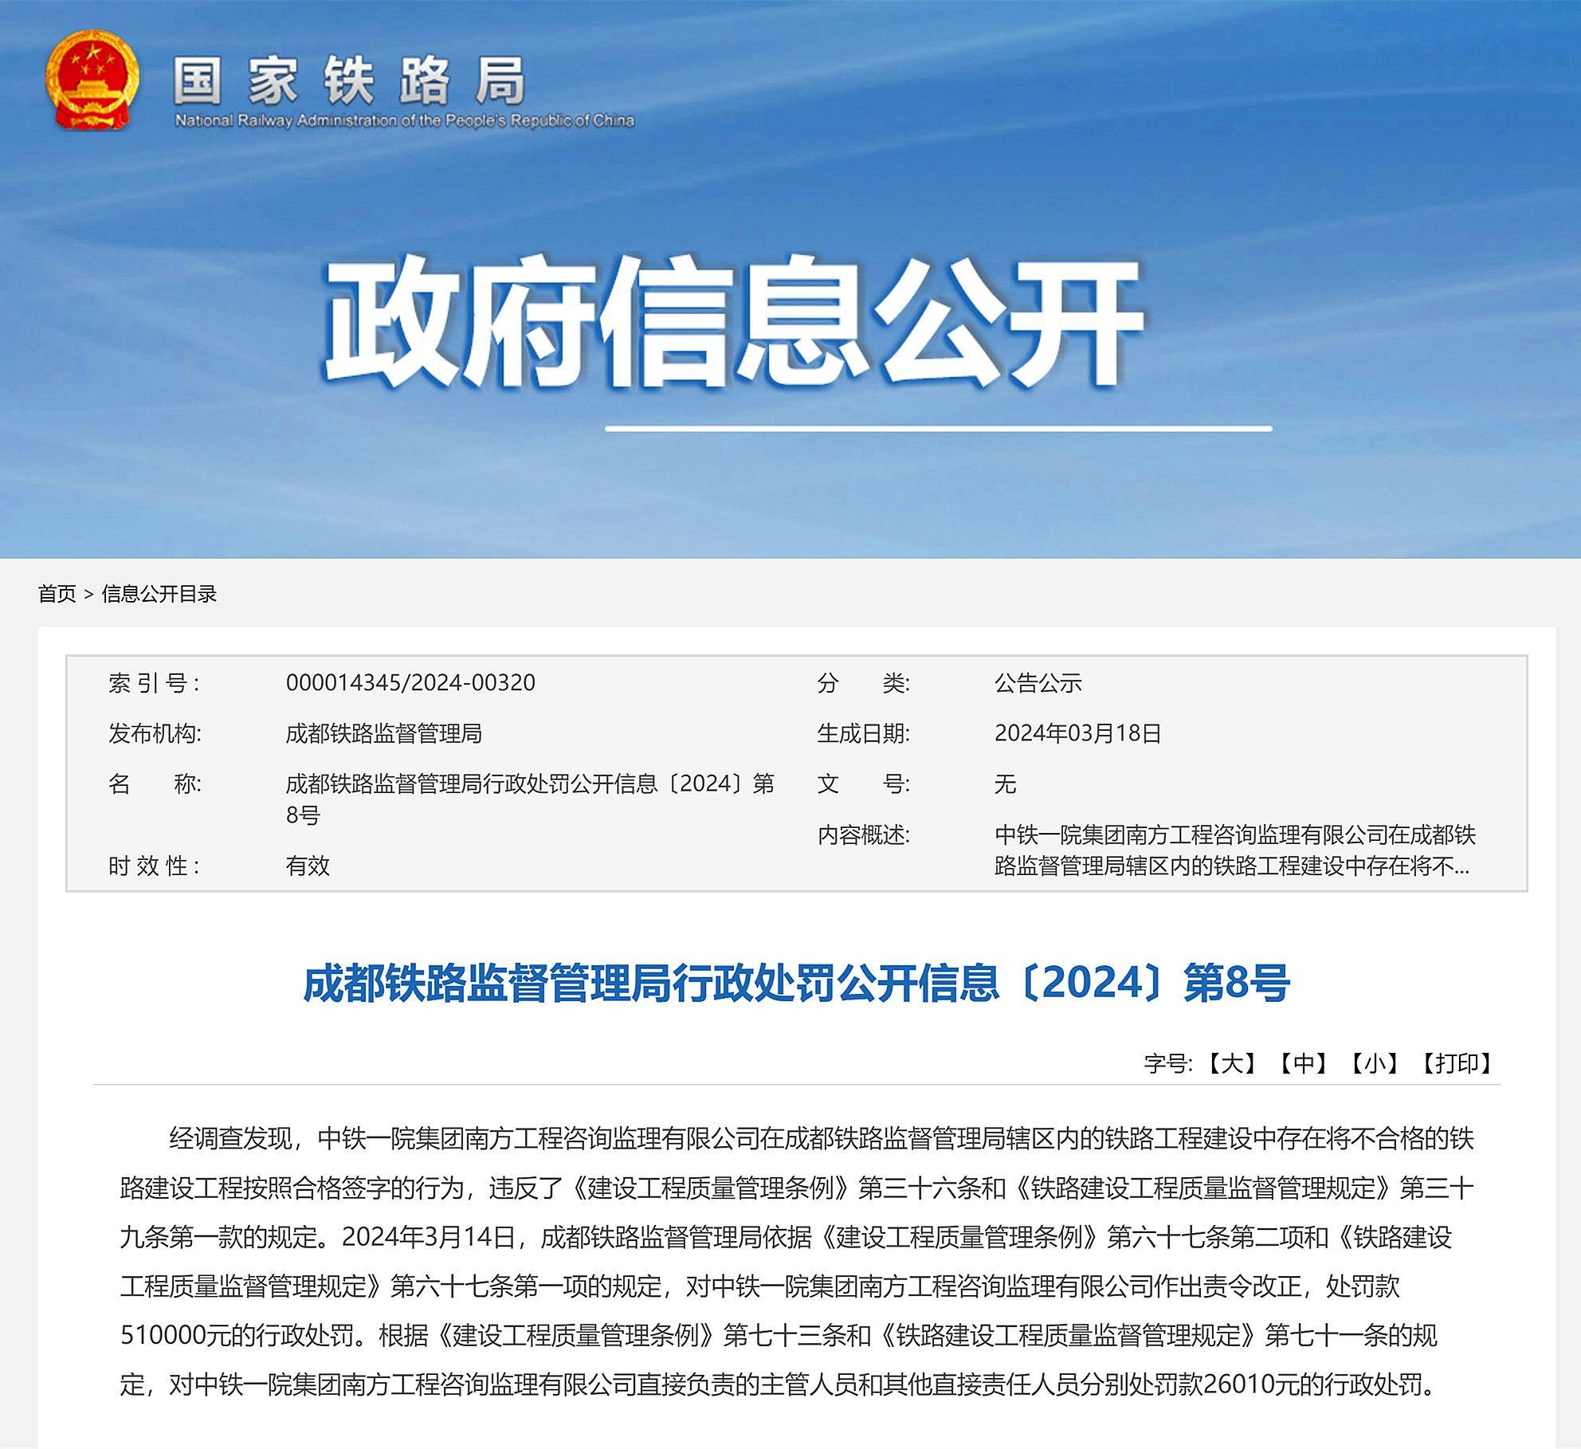Click the 26010元 fine text in article
This screenshot has height=1449, width=1581.
pos(1251,1384)
